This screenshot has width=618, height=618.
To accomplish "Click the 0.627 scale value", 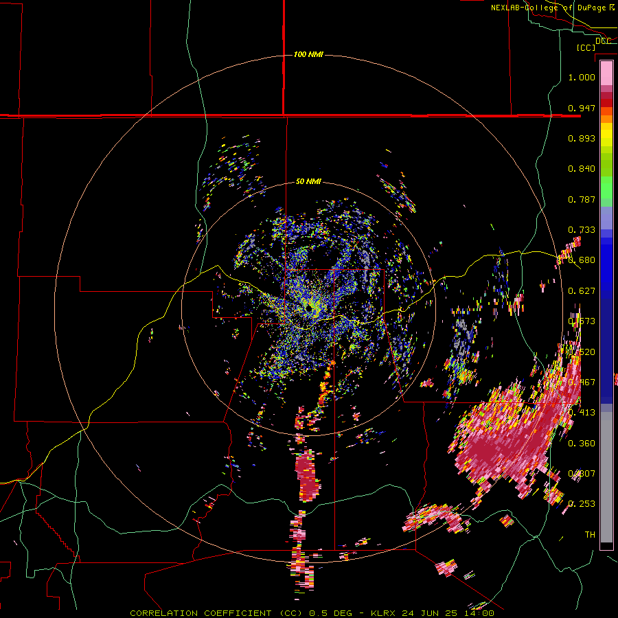I will [x=582, y=291].
